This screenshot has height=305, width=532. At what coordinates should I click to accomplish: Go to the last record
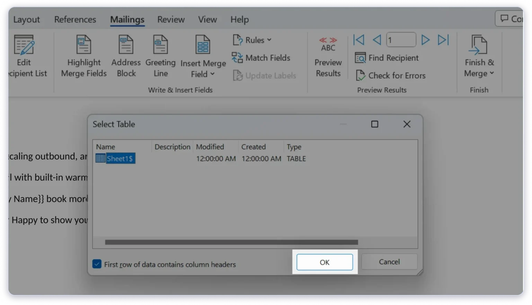(x=443, y=40)
